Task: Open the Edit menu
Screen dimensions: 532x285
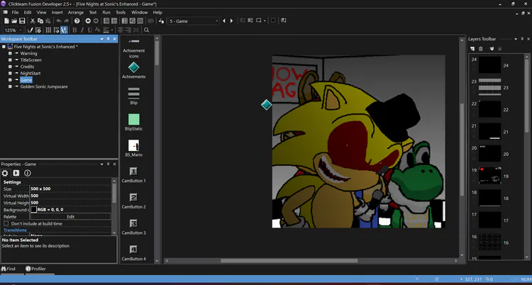Action: [x=28, y=12]
